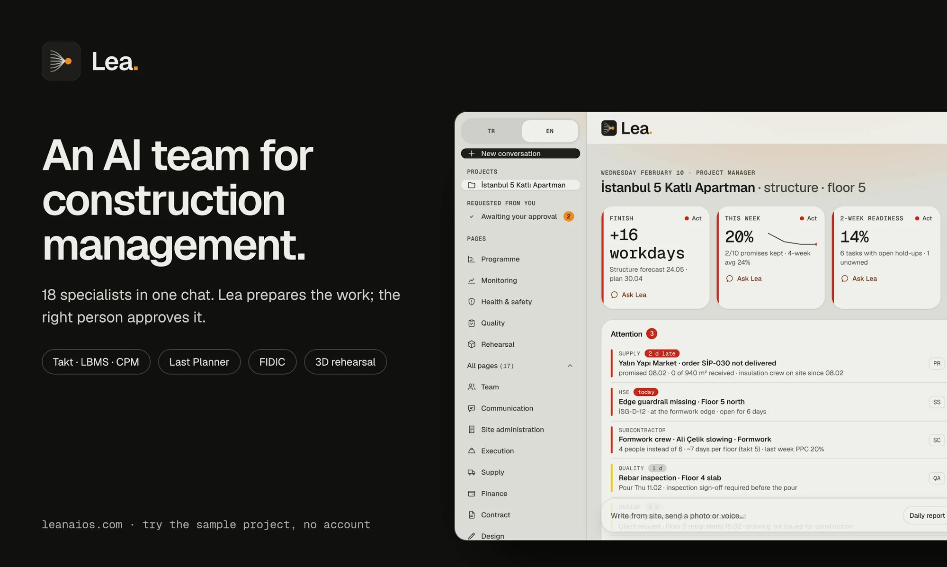Click the project folder icon
Screen dimensions: 947x567
(x=471, y=185)
